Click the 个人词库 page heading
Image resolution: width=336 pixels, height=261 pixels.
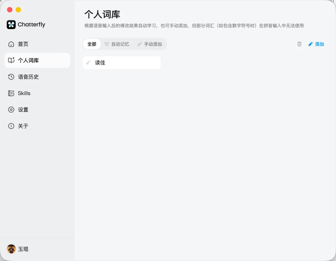102,14
